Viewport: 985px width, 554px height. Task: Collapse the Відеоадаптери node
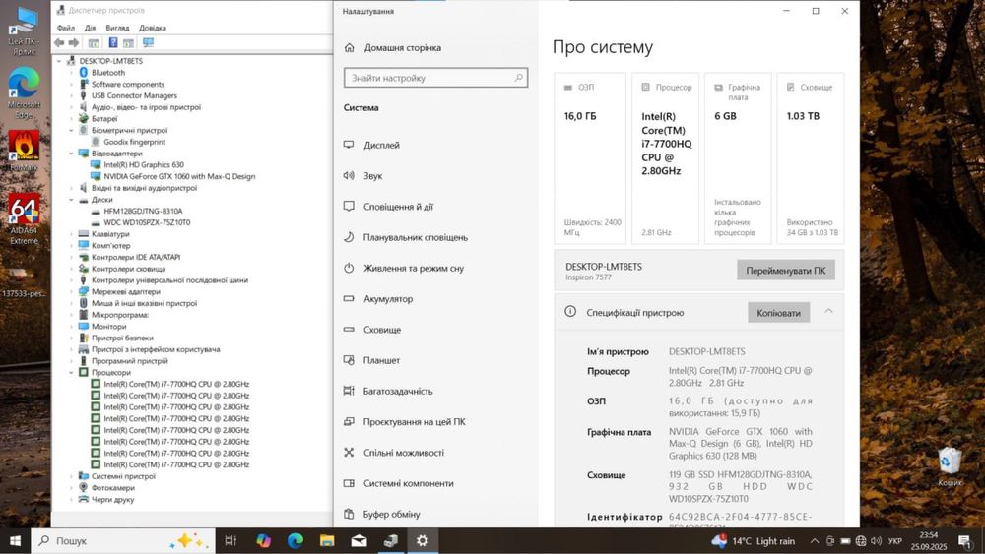(x=71, y=154)
